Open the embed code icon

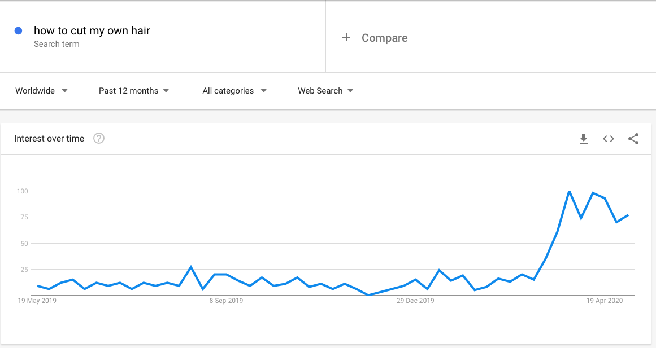[609, 139]
